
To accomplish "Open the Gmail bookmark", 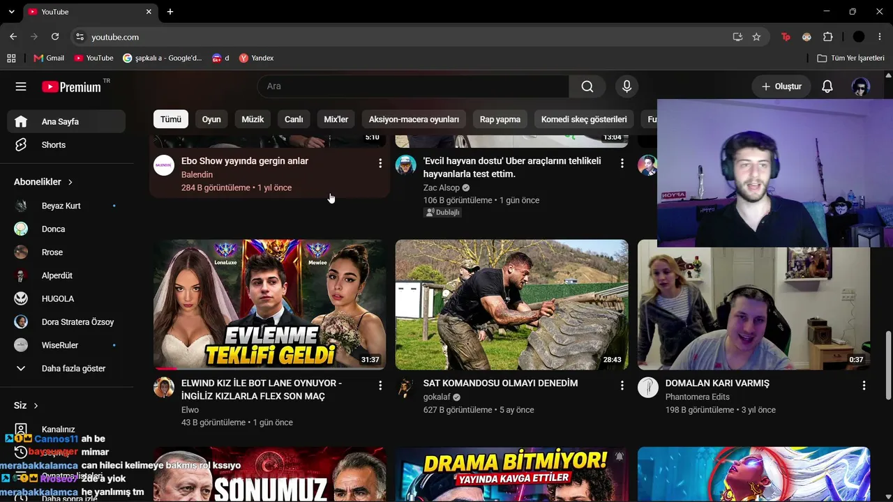I will [x=49, y=58].
